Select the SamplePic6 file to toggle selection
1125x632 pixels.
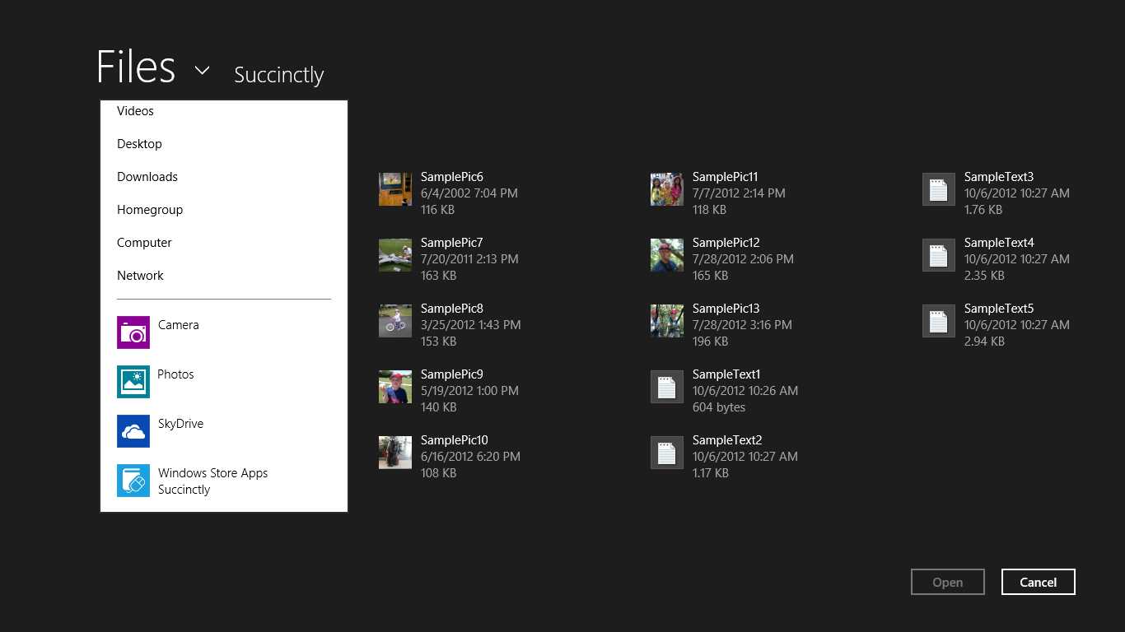[394, 189]
